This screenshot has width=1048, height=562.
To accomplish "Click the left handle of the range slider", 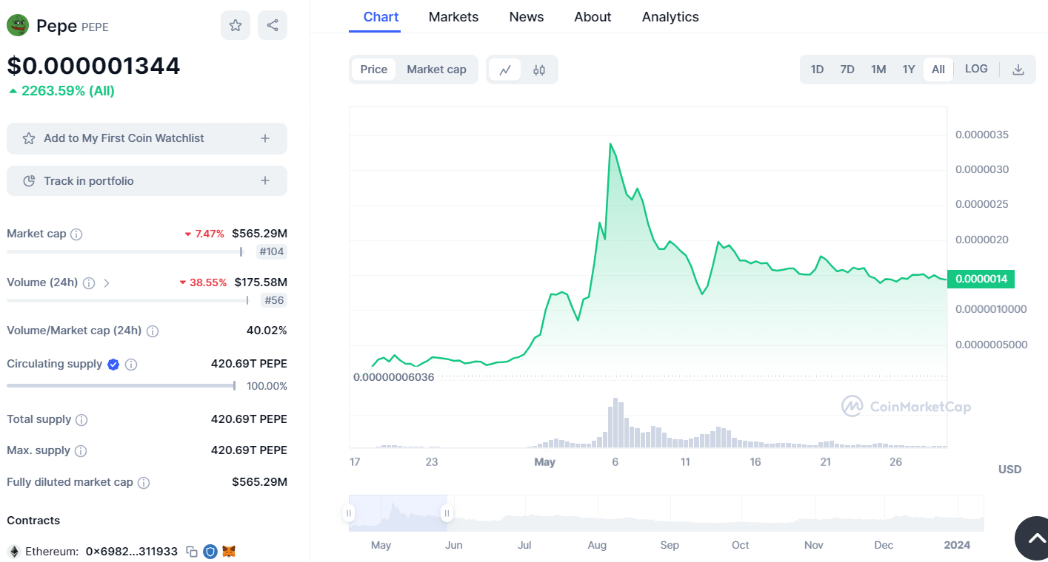I will [349, 513].
